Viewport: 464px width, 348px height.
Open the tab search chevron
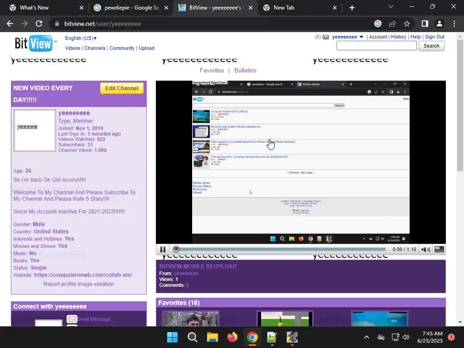point(391,6)
